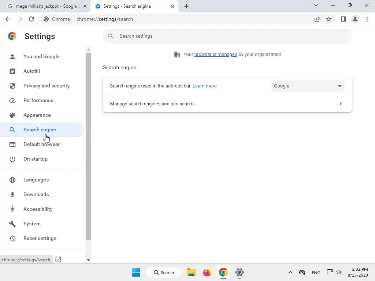Close the mega millions jackpot tab
Image resolution: width=375 pixels, height=281 pixels.
tap(85, 6)
